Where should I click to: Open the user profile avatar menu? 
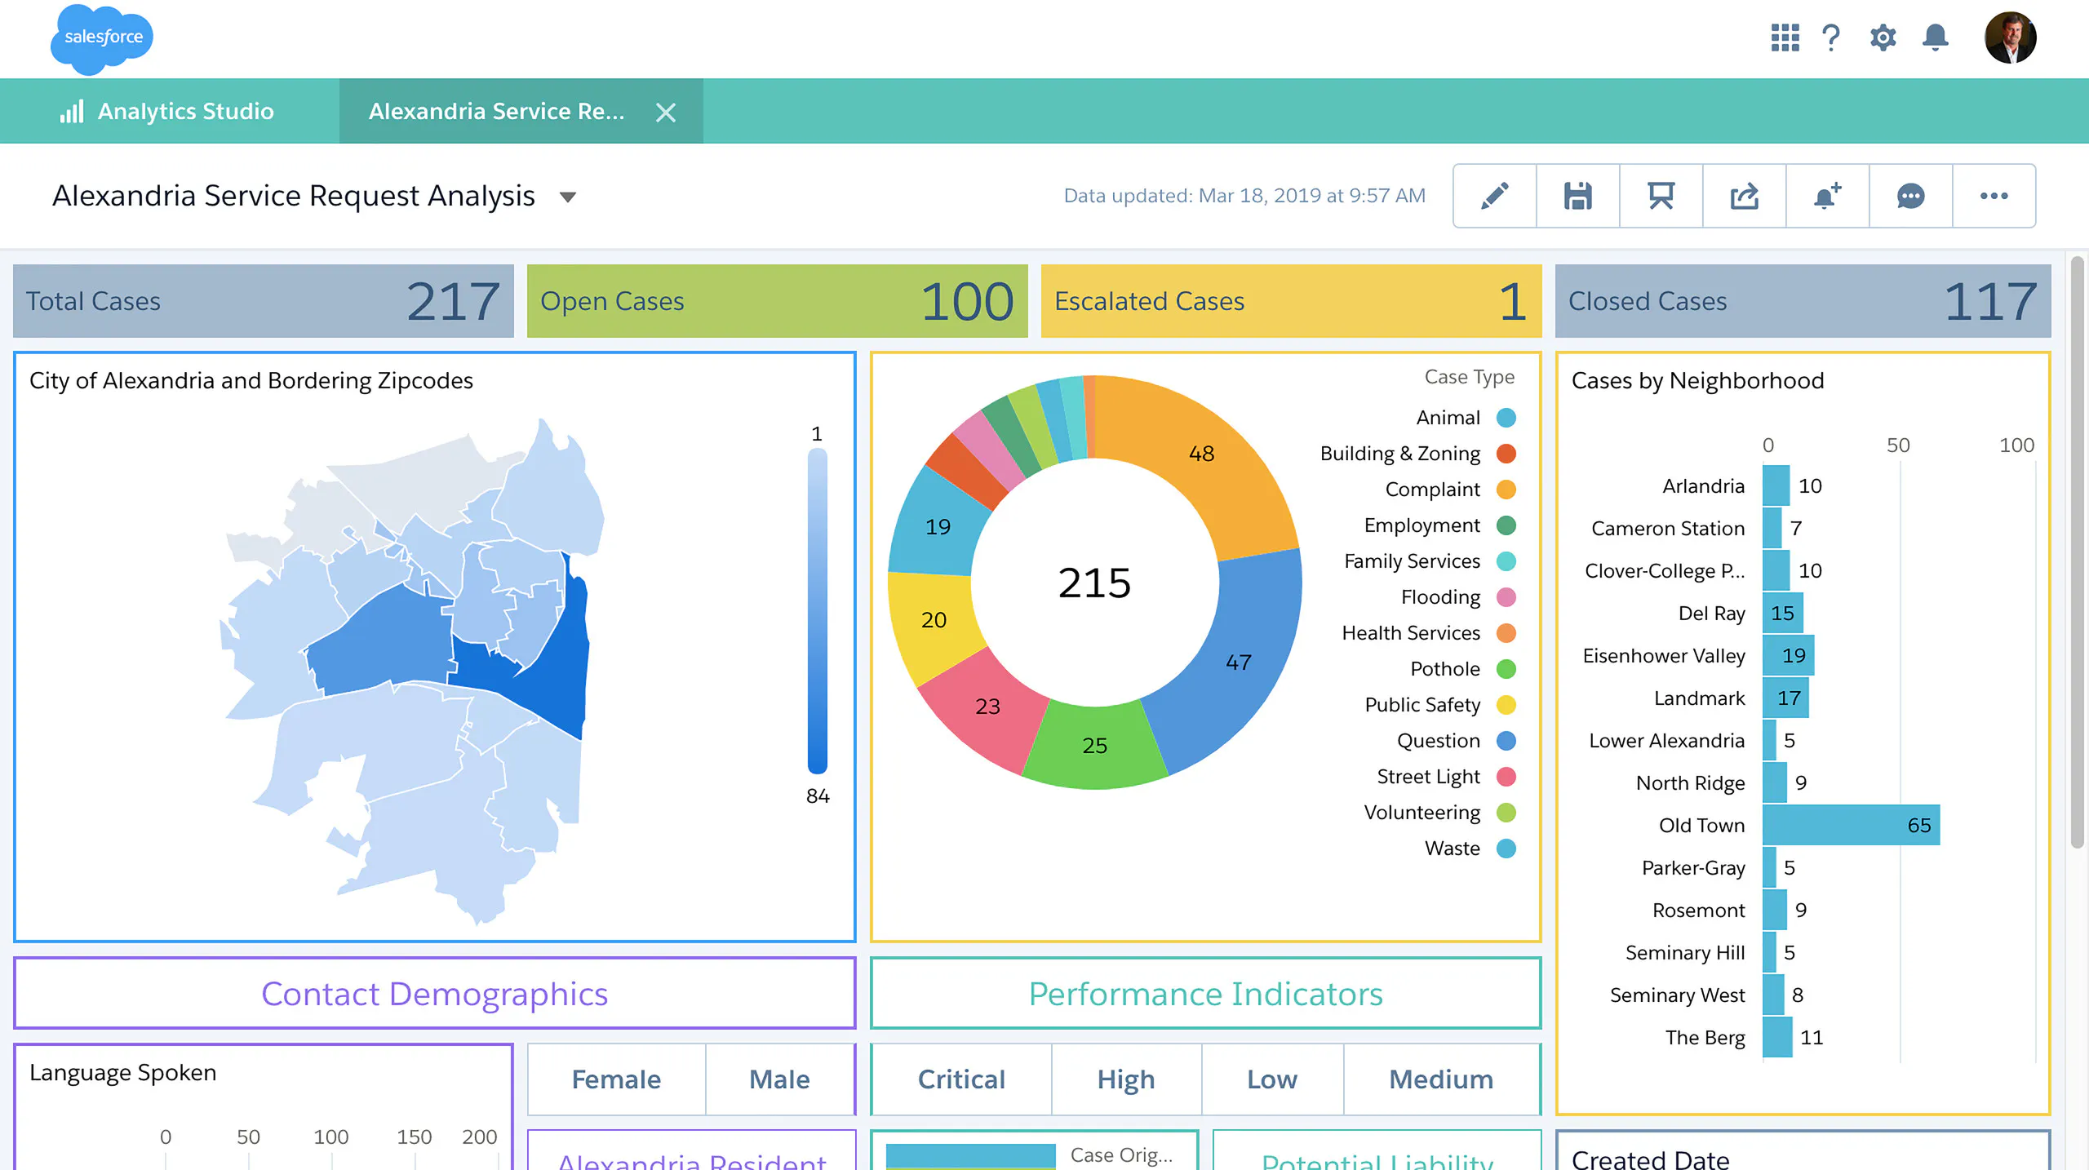tap(2010, 38)
